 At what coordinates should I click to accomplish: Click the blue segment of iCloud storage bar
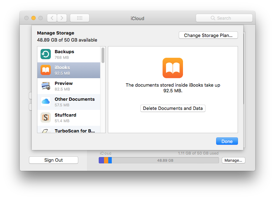pyautogui.click(x=110, y=160)
